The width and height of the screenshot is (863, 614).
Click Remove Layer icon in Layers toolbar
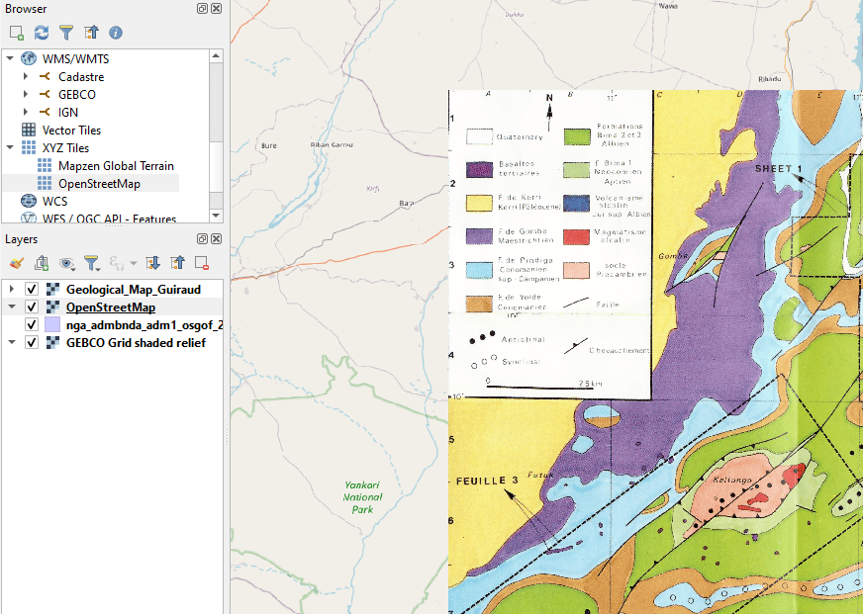point(202,263)
